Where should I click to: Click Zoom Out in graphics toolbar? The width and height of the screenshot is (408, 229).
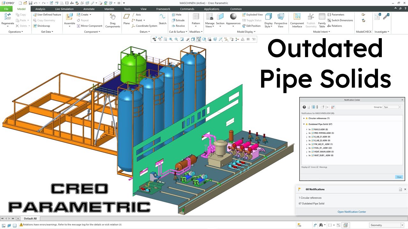(176, 39)
